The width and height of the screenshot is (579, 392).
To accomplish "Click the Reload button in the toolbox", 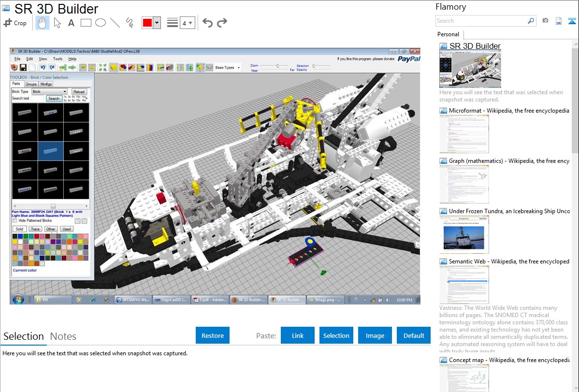I will pyautogui.click(x=79, y=92).
